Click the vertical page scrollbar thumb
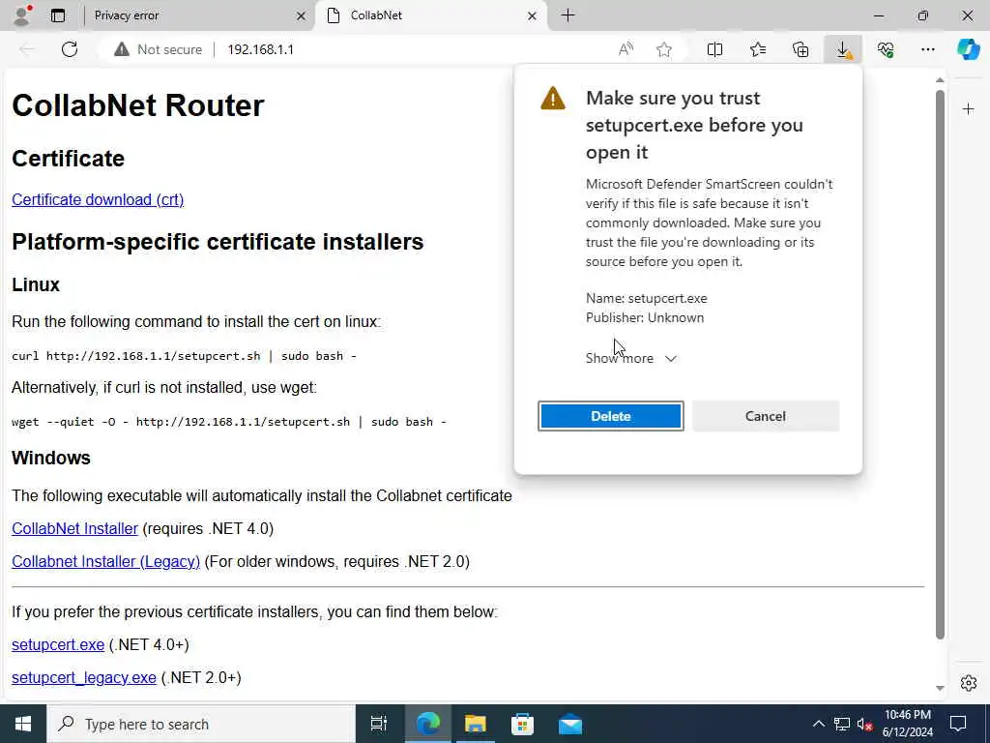This screenshot has height=743, width=990. (940, 365)
